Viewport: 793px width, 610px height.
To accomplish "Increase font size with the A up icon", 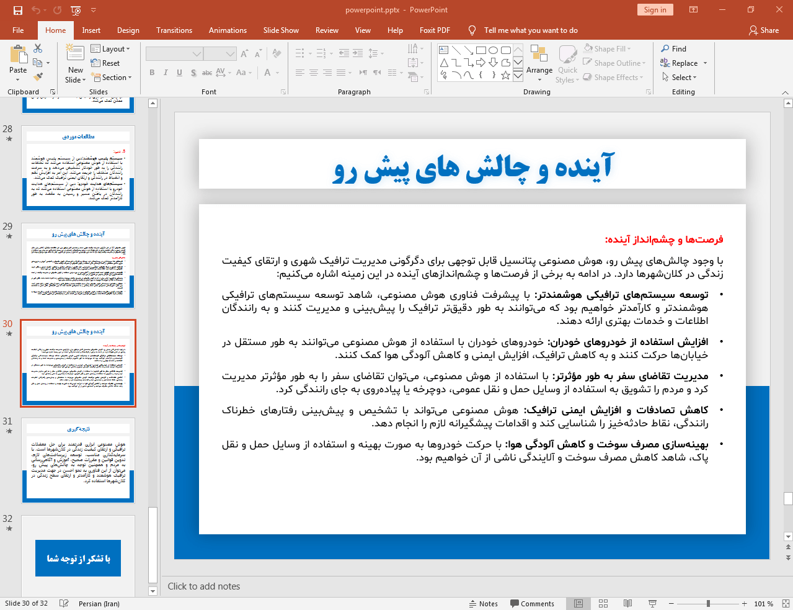I will point(244,53).
